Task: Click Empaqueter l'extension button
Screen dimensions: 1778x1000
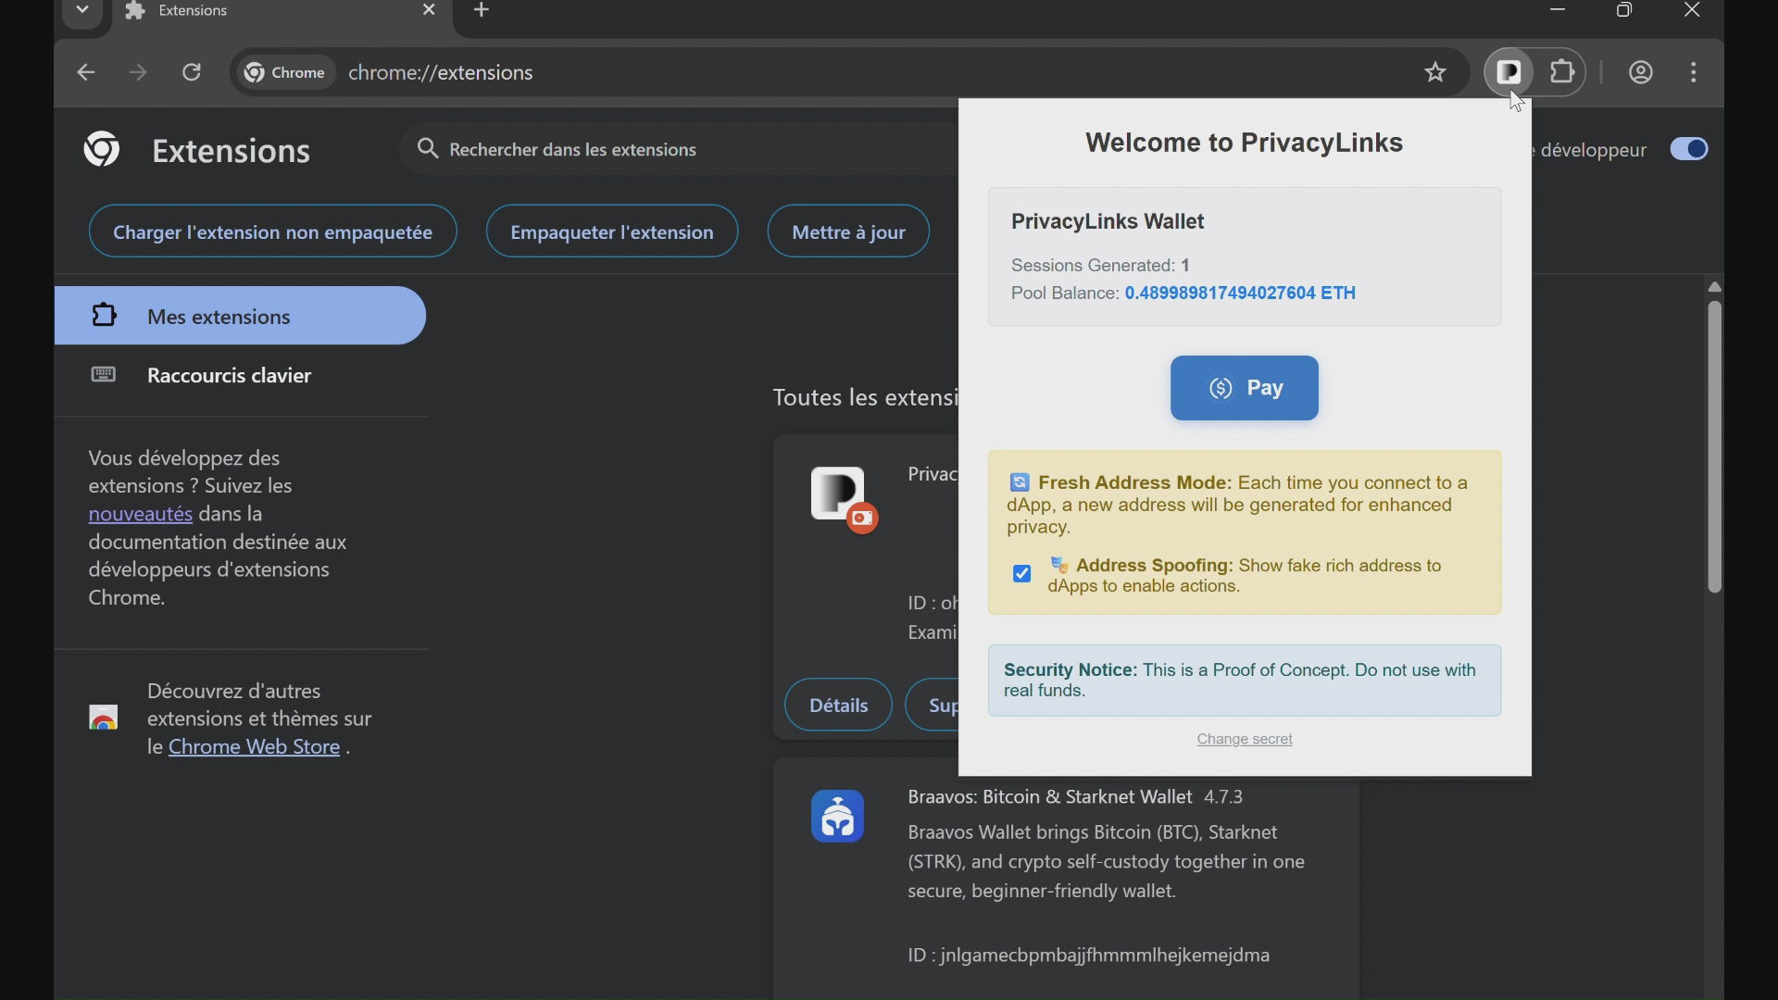Action: pyautogui.click(x=612, y=231)
